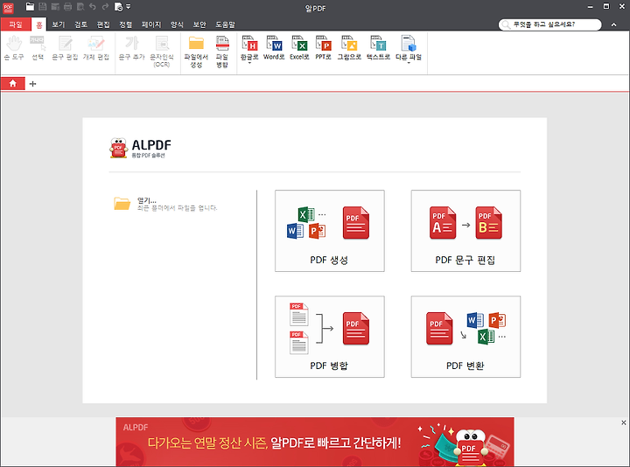Click the save icon in the title bar
The height and width of the screenshot is (467, 630).
click(43, 6)
